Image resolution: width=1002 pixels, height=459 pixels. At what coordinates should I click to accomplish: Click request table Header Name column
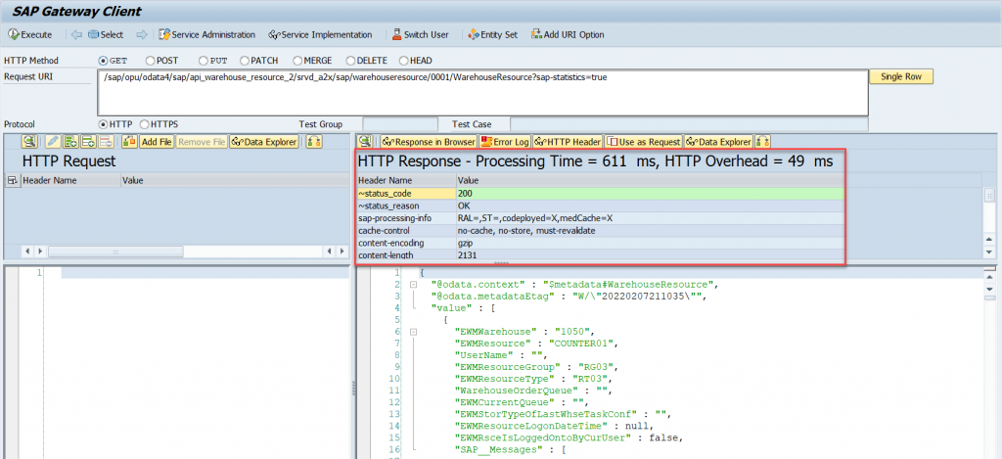pos(70,180)
